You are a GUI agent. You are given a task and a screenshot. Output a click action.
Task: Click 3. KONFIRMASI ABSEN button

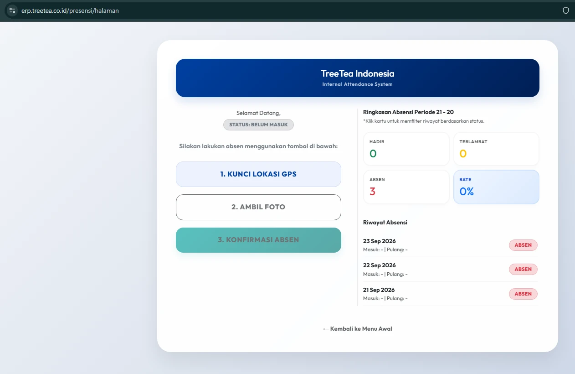pyautogui.click(x=258, y=240)
